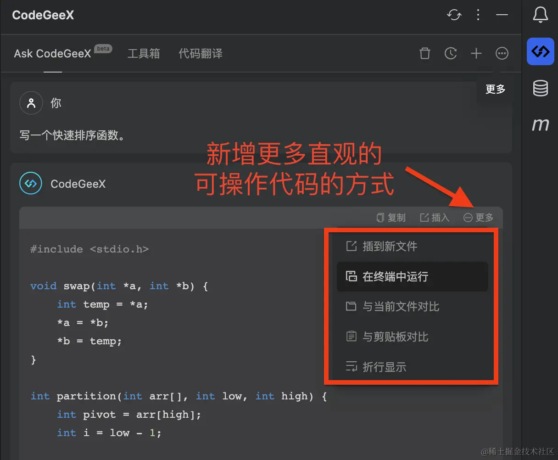Open the database icon in the right sidebar
This screenshot has width=558, height=460.
[x=540, y=88]
